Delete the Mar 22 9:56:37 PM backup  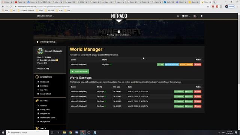click(198, 101)
